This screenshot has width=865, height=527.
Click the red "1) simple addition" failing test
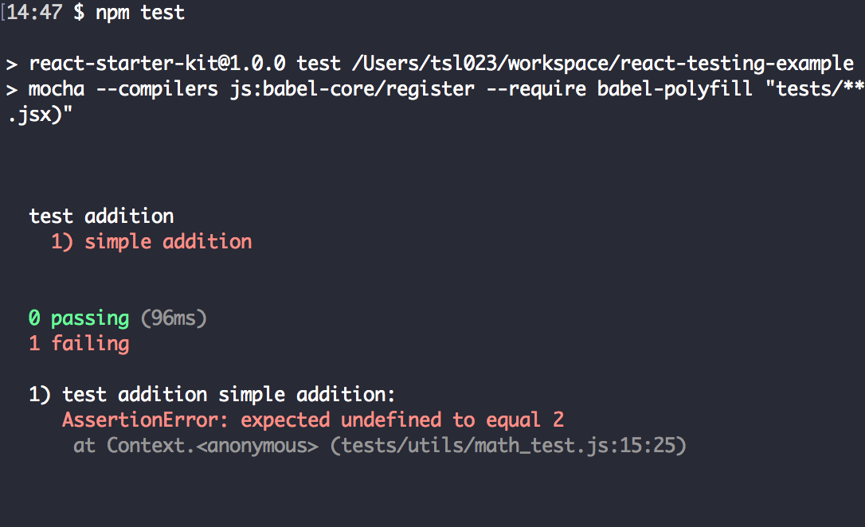[151, 241]
